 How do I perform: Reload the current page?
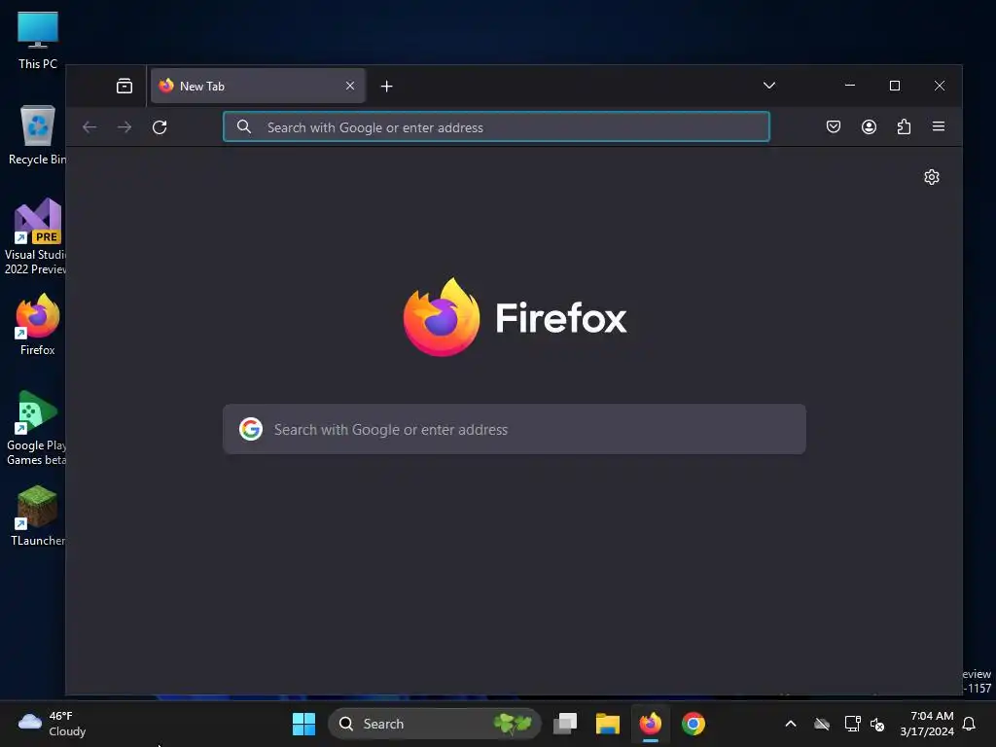pyautogui.click(x=160, y=127)
